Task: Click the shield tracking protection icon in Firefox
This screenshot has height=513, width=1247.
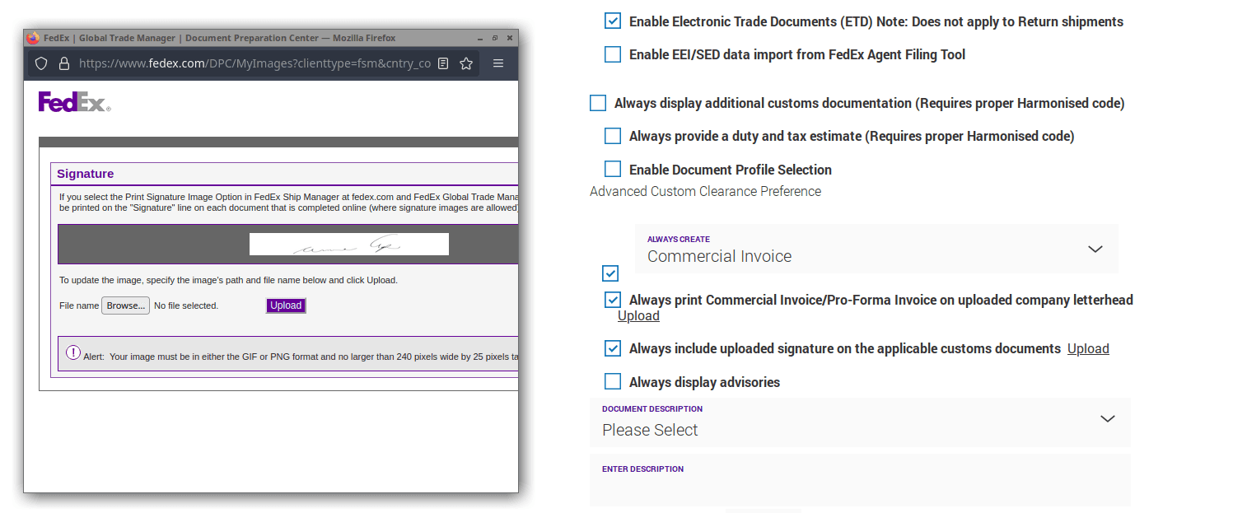Action: click(x=41, y=63)
